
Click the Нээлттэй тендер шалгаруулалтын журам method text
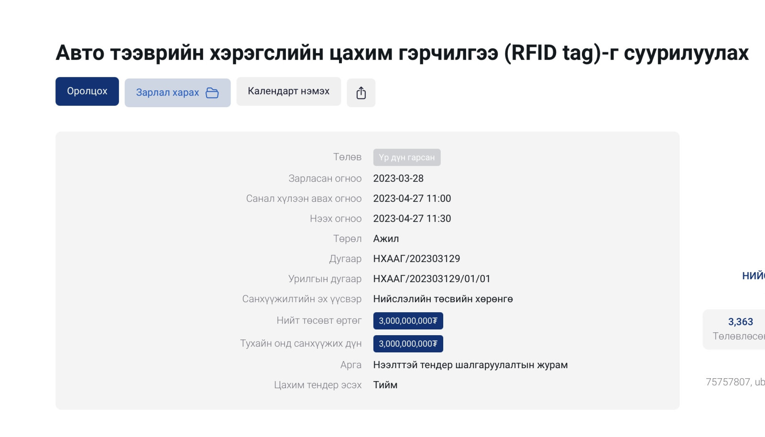[470, 365]
